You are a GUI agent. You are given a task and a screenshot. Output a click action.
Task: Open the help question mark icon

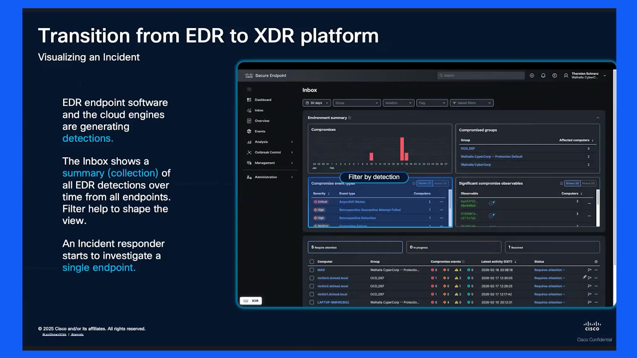pyautogui.click(x=554, y=76)
